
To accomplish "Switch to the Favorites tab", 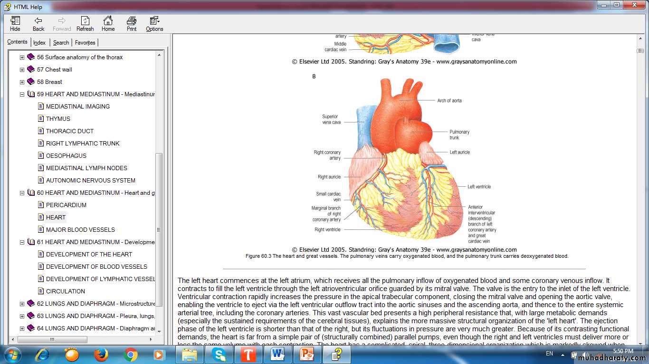I will pos(85,43).
